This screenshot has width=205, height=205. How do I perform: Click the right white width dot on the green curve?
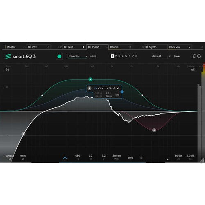tap(142, 95)
